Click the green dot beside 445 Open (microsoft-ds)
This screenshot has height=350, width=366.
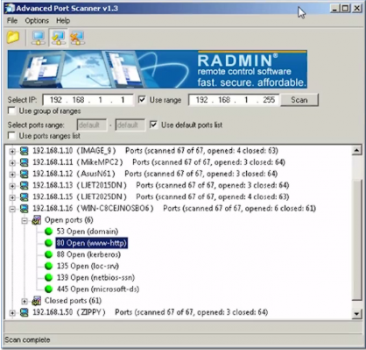pyautogui.click(x=48, y=289)
